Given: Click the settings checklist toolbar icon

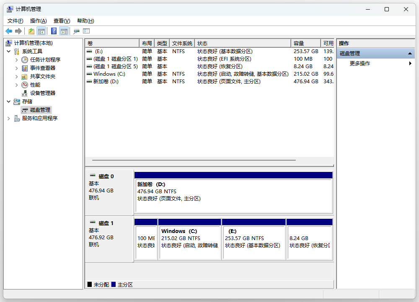Looking at the screenshot, I should click(x=86, y=31).
